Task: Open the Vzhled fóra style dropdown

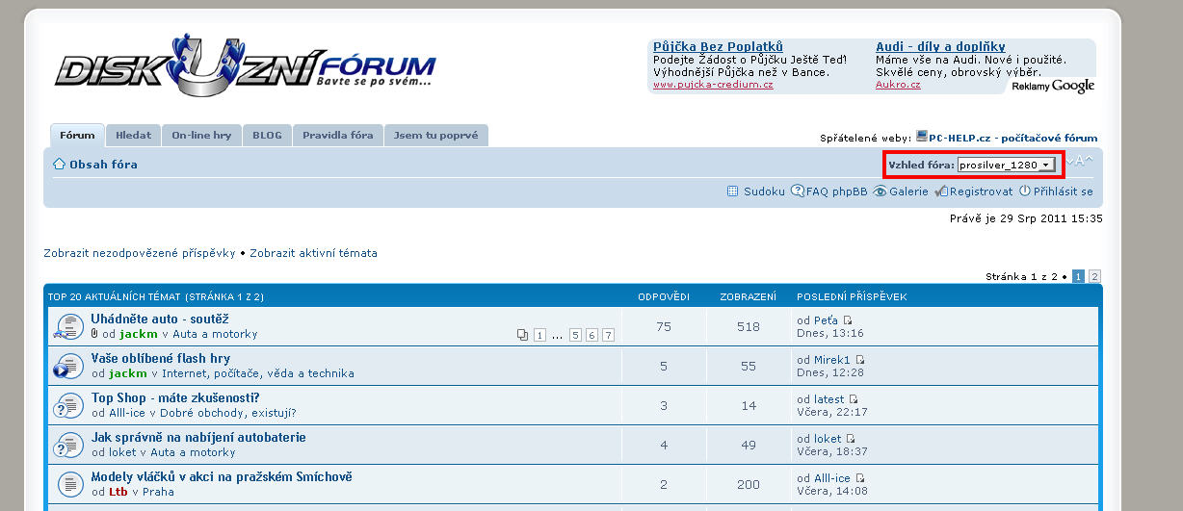Action: [x=1006, y=165]
